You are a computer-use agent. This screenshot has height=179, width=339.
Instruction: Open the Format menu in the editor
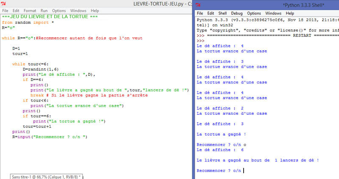point(30,11)
